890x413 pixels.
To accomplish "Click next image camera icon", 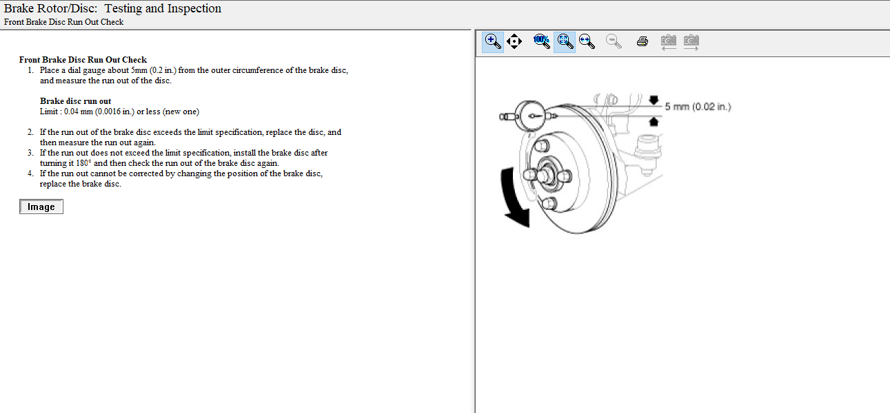I will coord(691,42).
